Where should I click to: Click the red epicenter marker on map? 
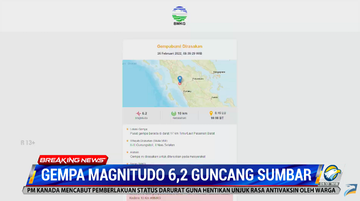[x=180, y=83]
